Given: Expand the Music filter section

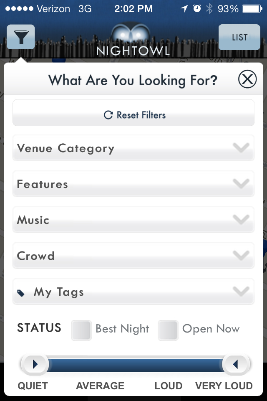Looking at the screenshot, I should pos(133,220).
